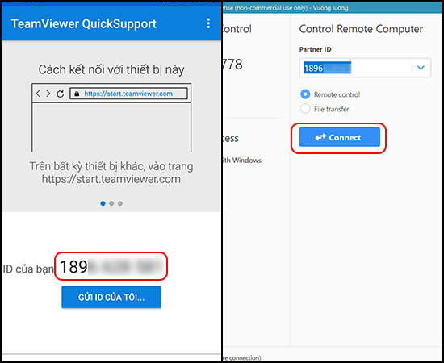
Task: Click the arrows icon on Connect button
Action: 320,137
